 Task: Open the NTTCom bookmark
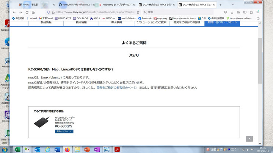coord(109,18)
